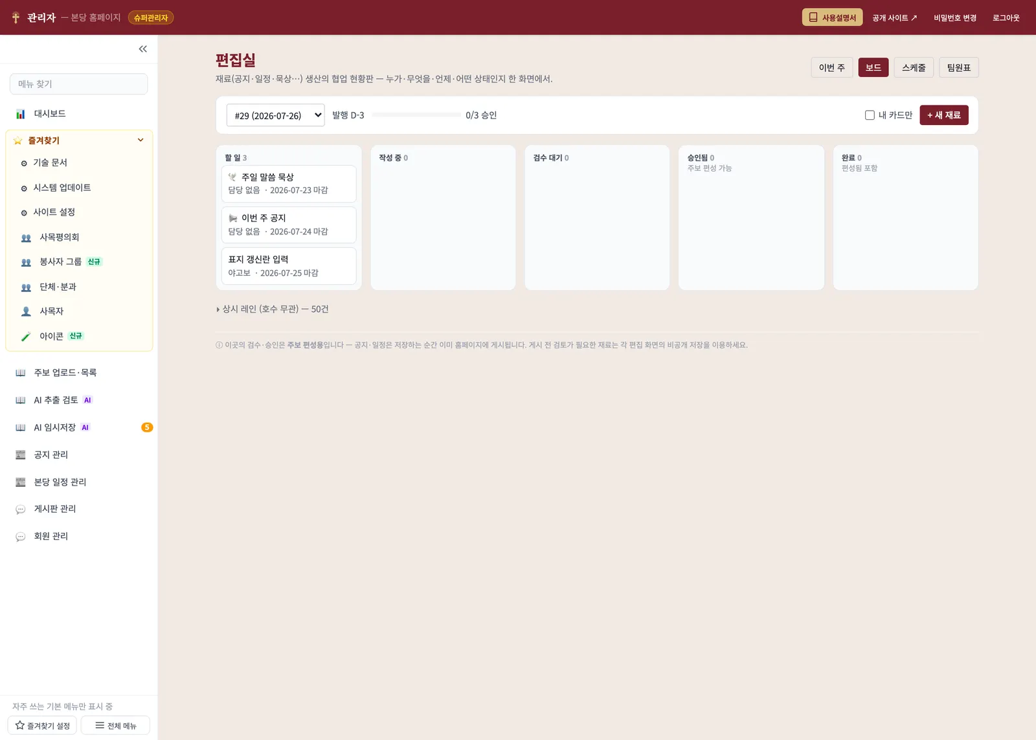The image size is (1036, 740).
Task: Switch to the 팀원표 view tab
Action: (959, 67)
